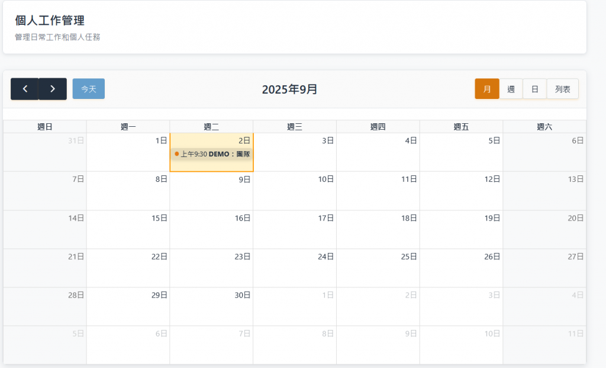Open September 6日 in first row

pyautogui.click(x=578, y=140)
